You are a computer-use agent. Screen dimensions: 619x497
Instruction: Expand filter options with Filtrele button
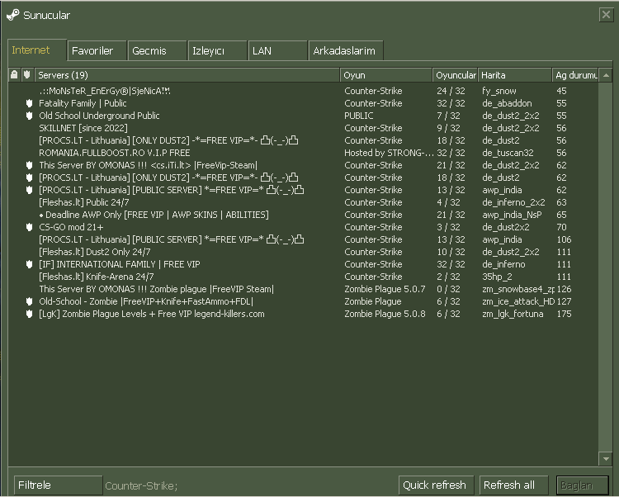pos(58,485)
